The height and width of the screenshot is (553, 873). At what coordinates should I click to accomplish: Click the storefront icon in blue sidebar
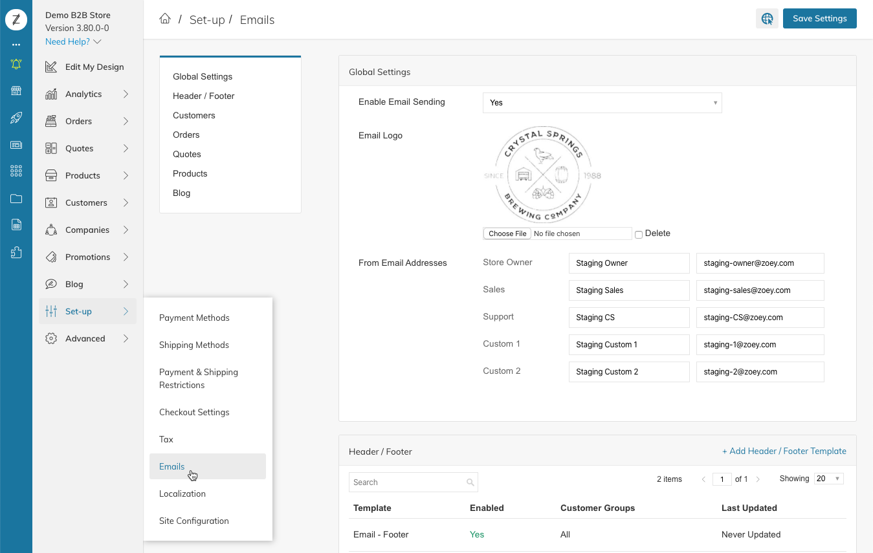[x=16, y=91]
